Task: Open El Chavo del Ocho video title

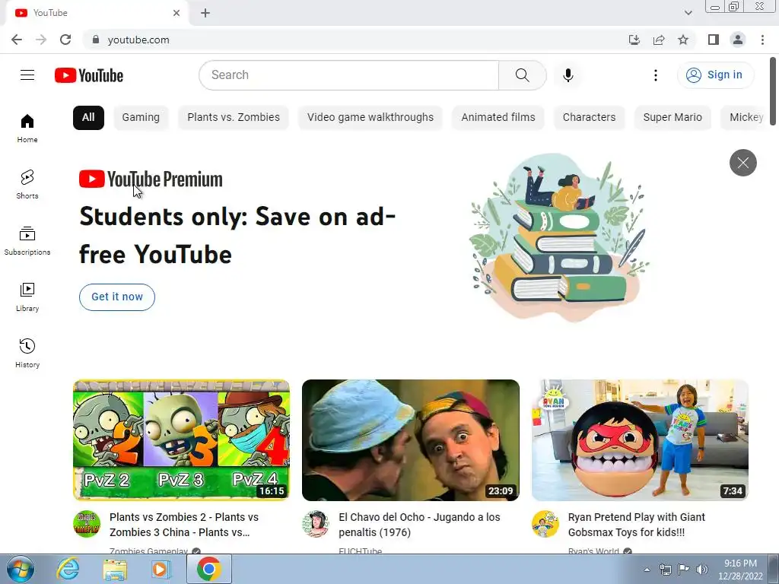Action: (419, 525)
